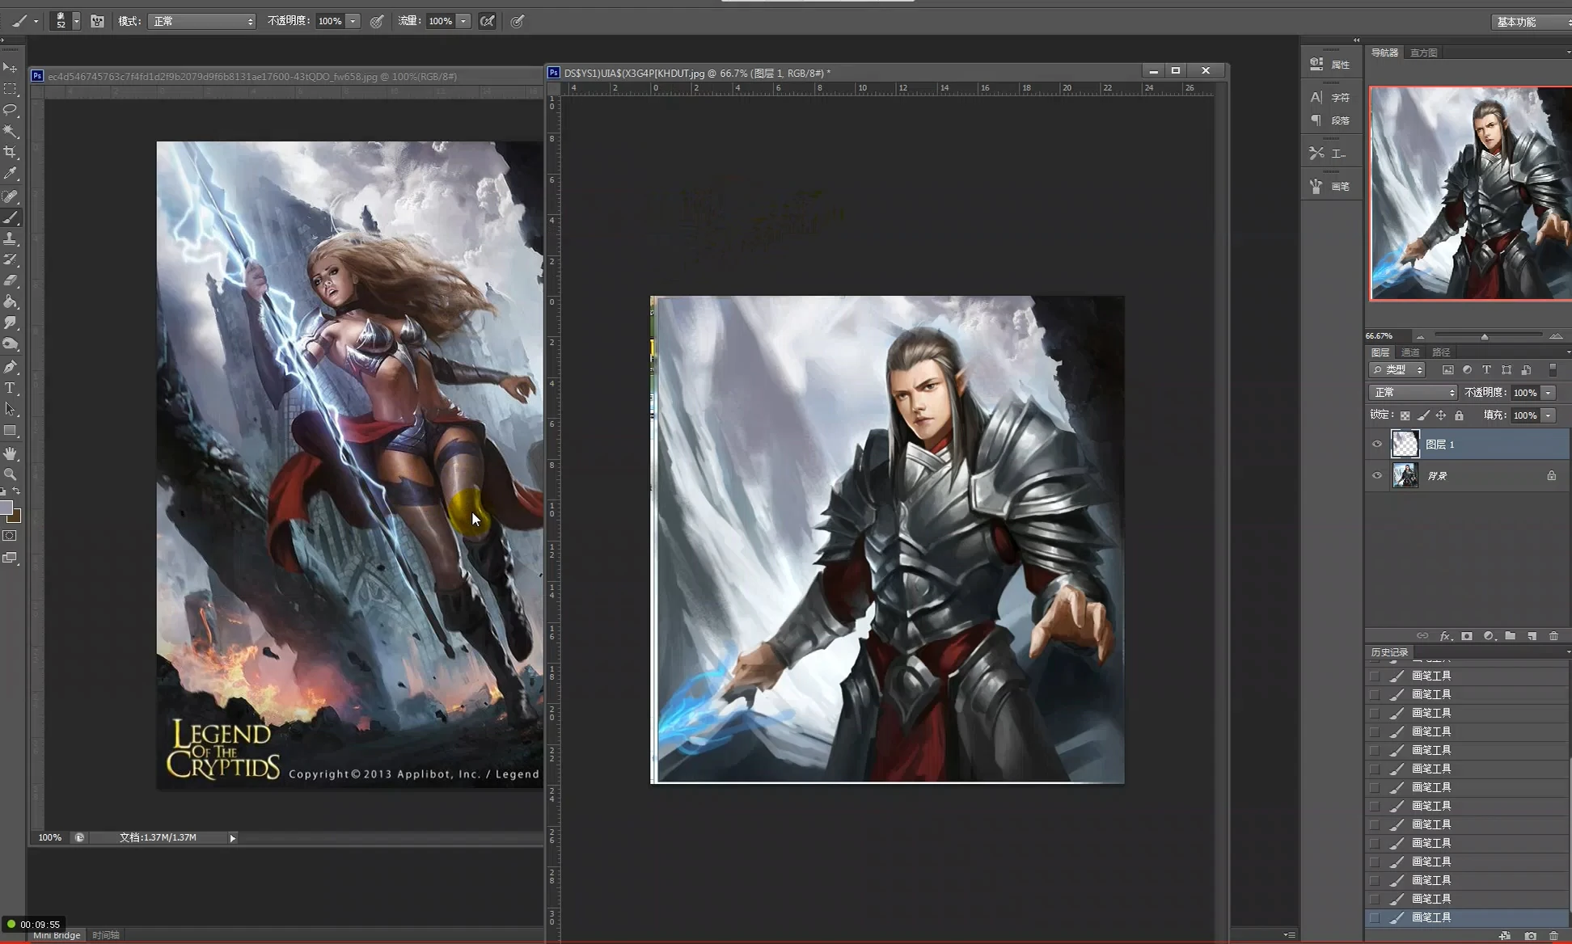Viewport: 1572px width, 944px height.
Task: Open the Brush panel toggle in options bar
Action: [x=97, y=21]
